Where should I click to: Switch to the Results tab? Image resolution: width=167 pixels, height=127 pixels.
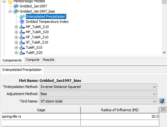[x=49, y=60]
